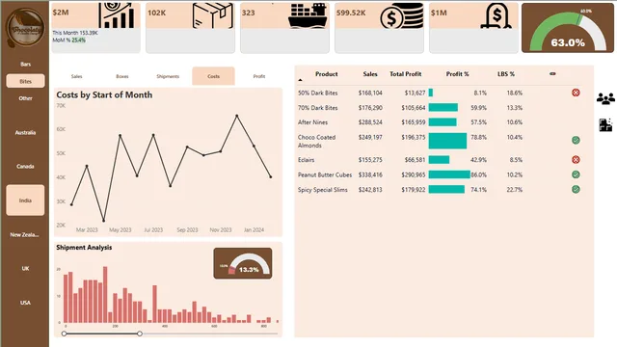The height and width of the screenshot is (347, 617).
Task: Select the 70% Dark Bites row
Action: (440, 108)
